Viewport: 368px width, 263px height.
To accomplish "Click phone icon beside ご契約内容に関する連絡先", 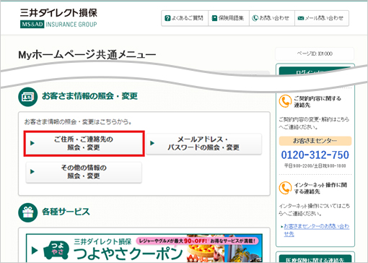I will 285,101.
